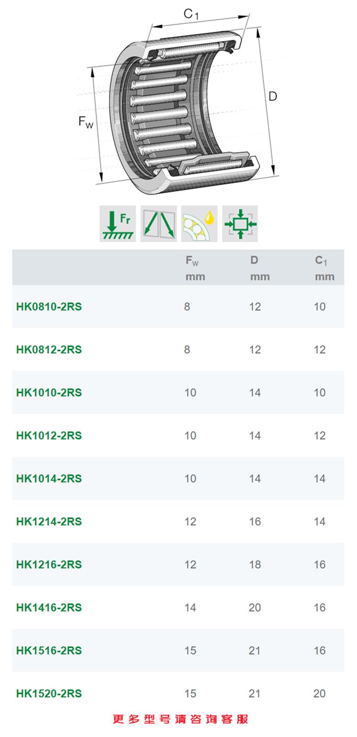
Task: Click the angular misalignment arrows icon
Action: [158, 224]
